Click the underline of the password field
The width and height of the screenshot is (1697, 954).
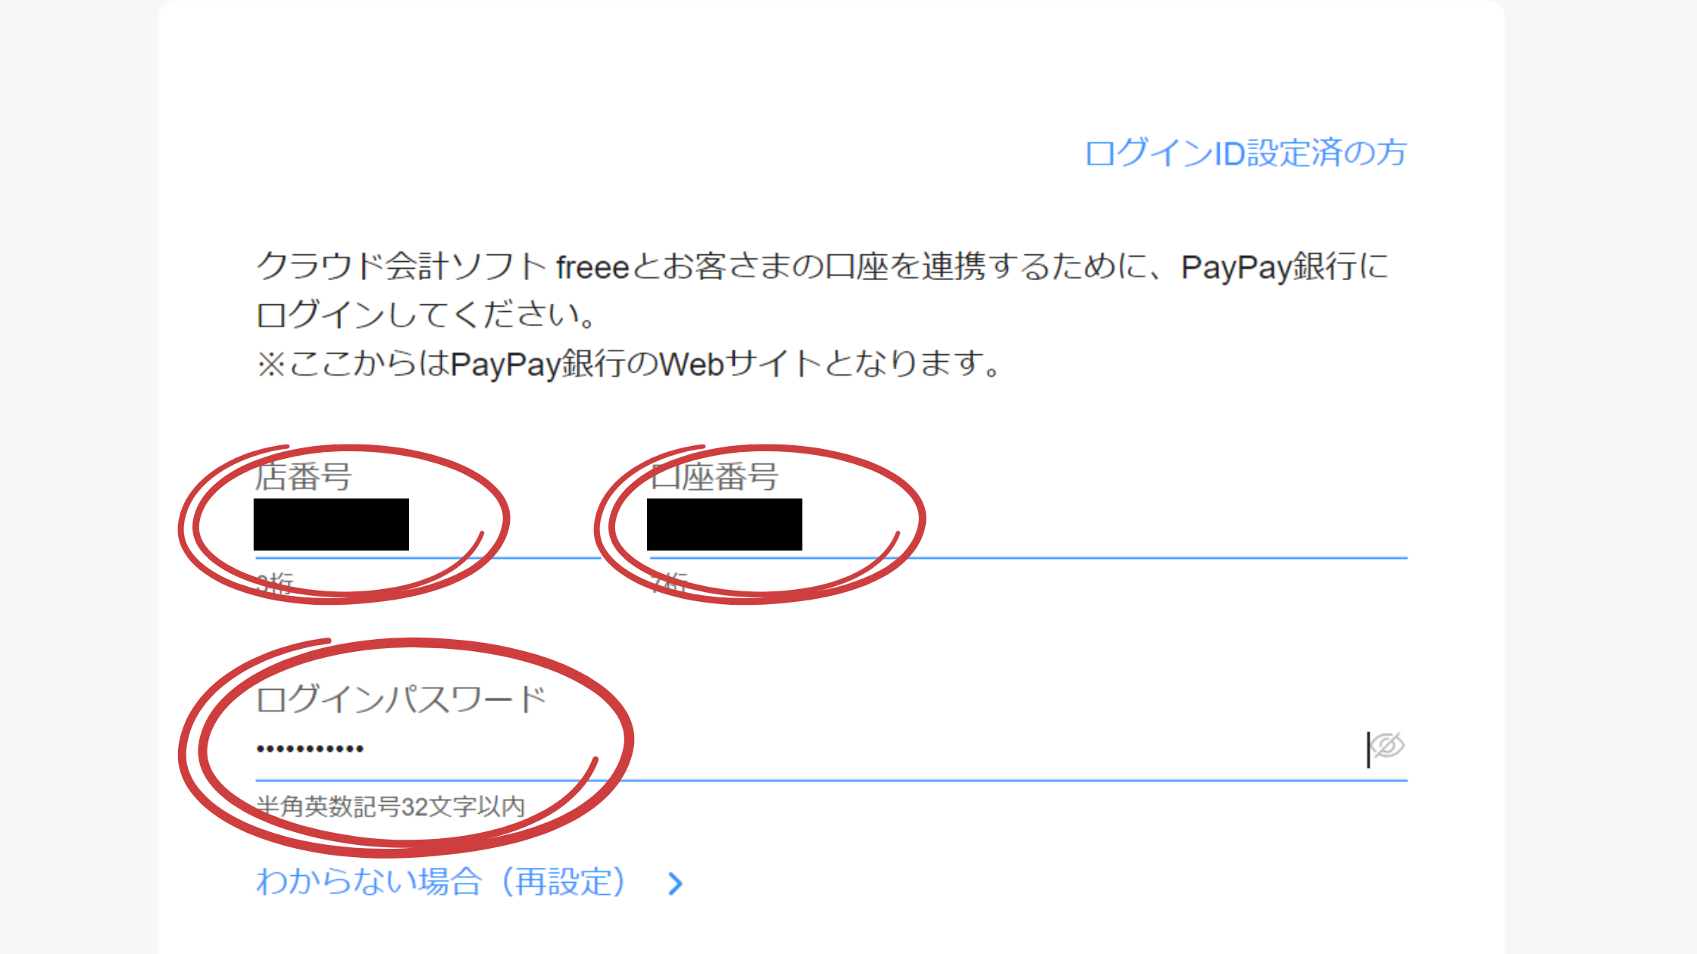pos(831,779)
